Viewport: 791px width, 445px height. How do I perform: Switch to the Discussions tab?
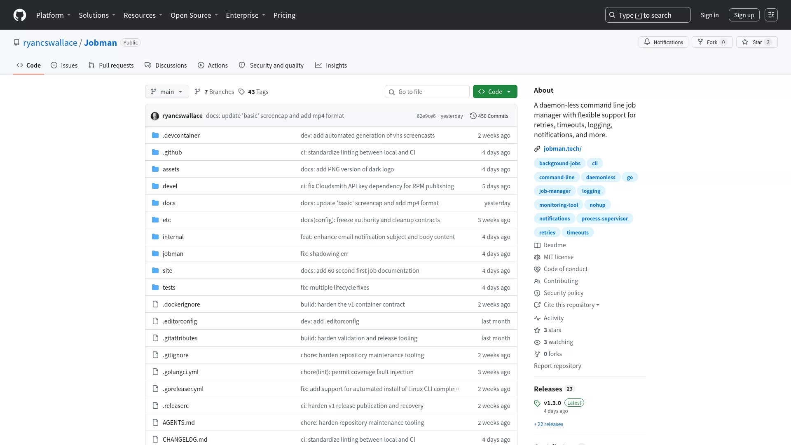[x=166, y=66]
